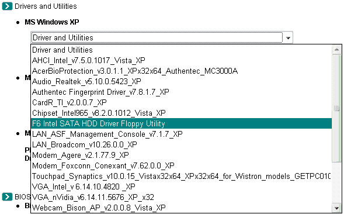Select Audio_Realtek_v5.10.0.5423_XP driver
The height and width of the screenshot is (214, 344).
tap(181, 81)
